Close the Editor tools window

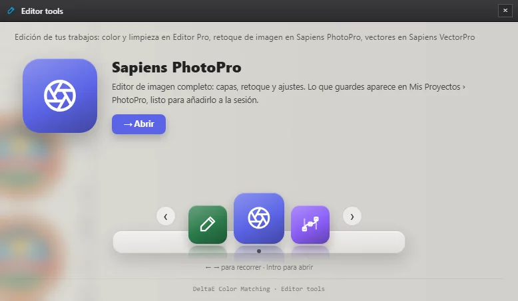[505, 11]
